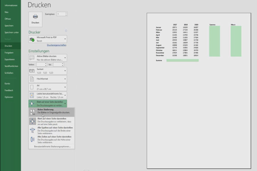Click the custom margins icon
Viewport: 257px width, 171px height.
[x=32, y=95]
